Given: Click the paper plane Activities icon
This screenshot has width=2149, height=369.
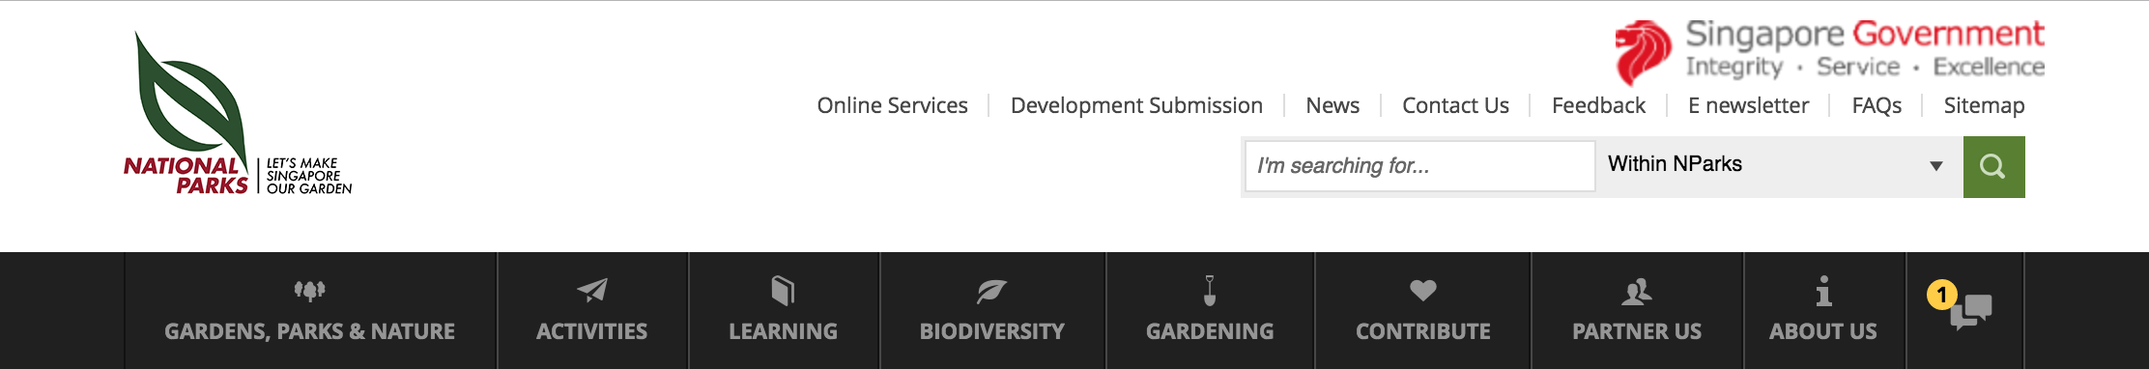Looking at the screenshot, I should pyautogui.click(x=591, y=291).
